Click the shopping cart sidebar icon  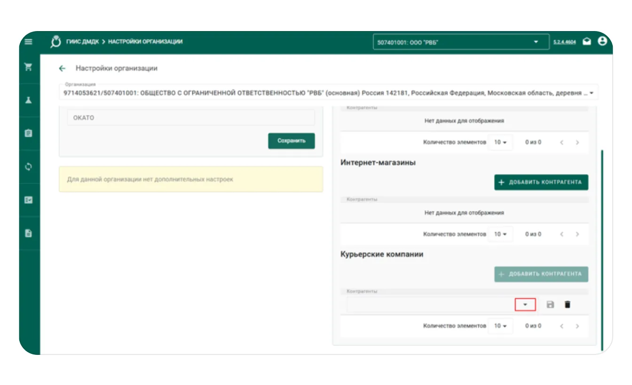[x=29, y=67]
